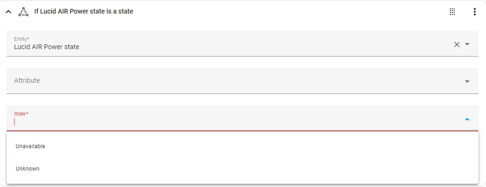Focus the State text input
Image resolution: width=486 pixels, height=187 pixels.
(235, 122)
